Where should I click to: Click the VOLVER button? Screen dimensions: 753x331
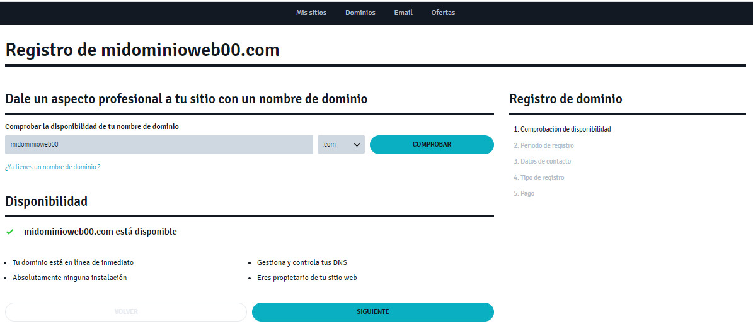(126, 312)
